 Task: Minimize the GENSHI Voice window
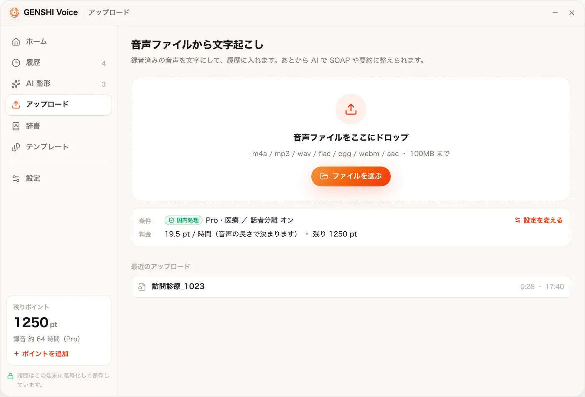555,13
